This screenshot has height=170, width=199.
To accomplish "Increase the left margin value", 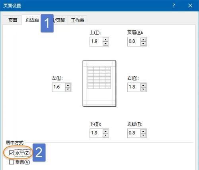I will coord(68,85).
